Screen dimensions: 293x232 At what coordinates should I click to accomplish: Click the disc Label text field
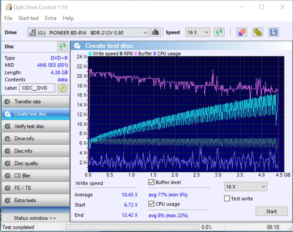click(x=37, y=88)
